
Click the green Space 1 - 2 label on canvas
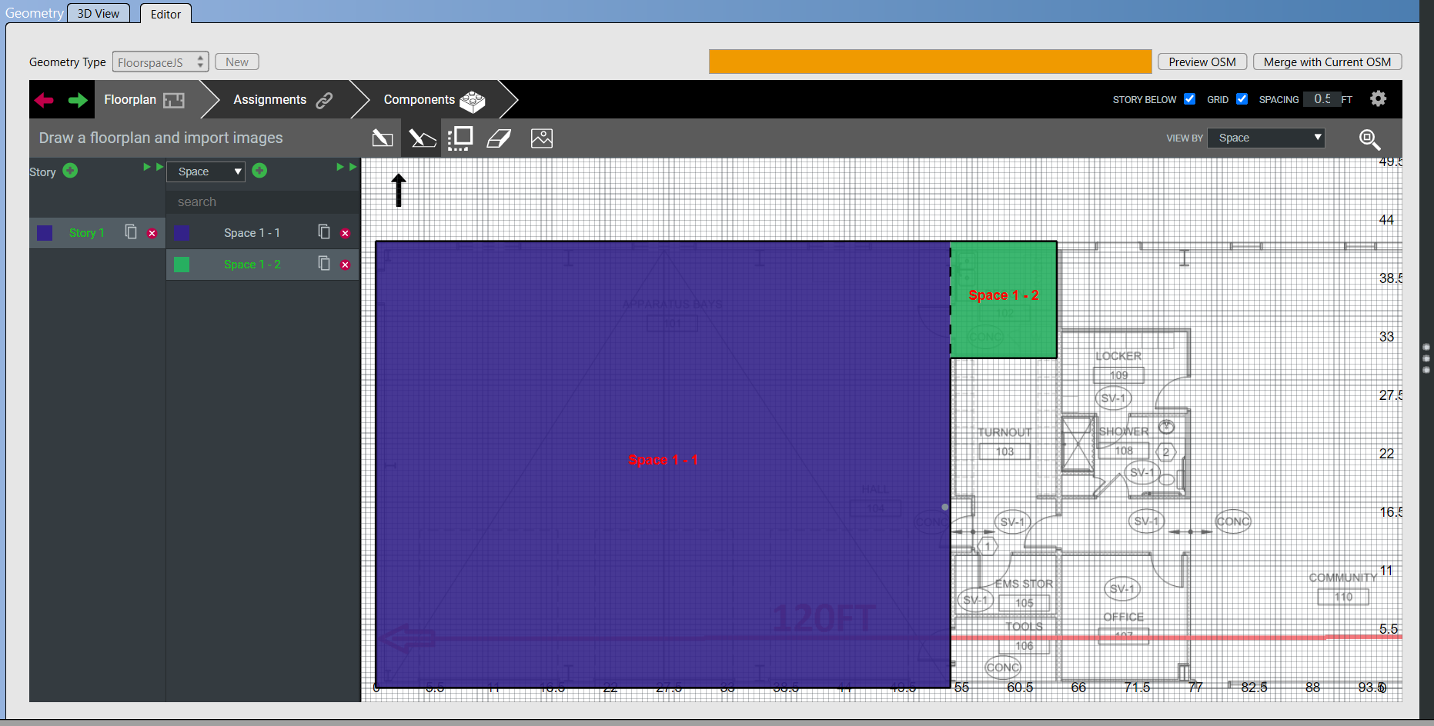click(x=1004, y=295)
